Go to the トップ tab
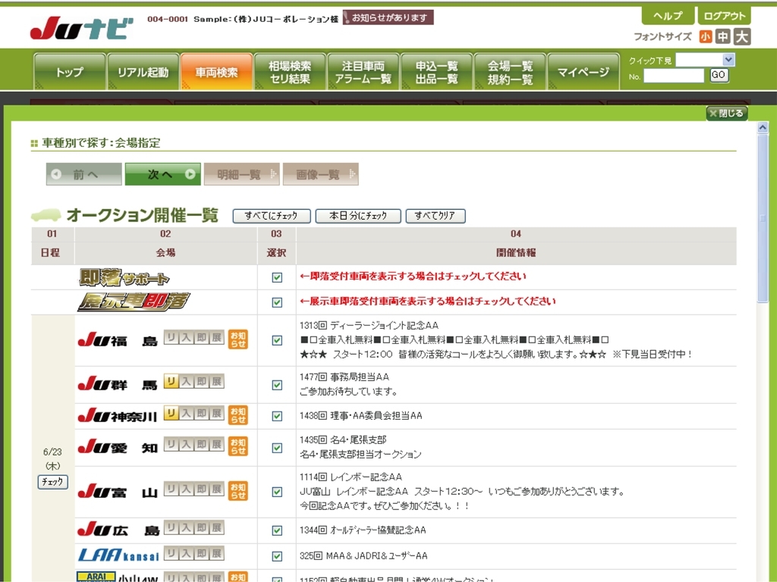 click(69, 72)
